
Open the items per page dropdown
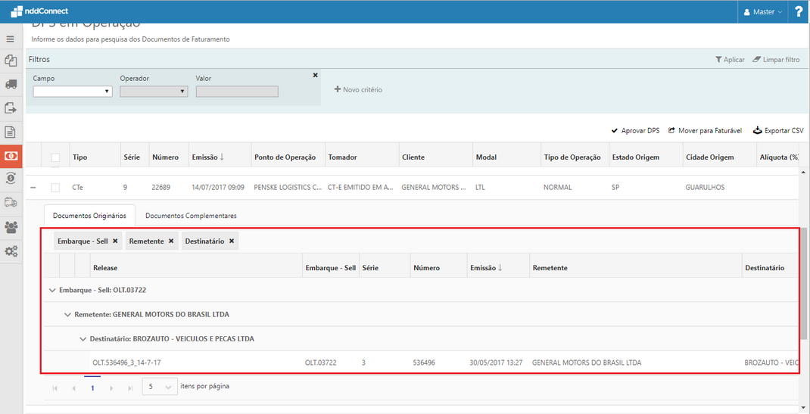tap(158, 387)
